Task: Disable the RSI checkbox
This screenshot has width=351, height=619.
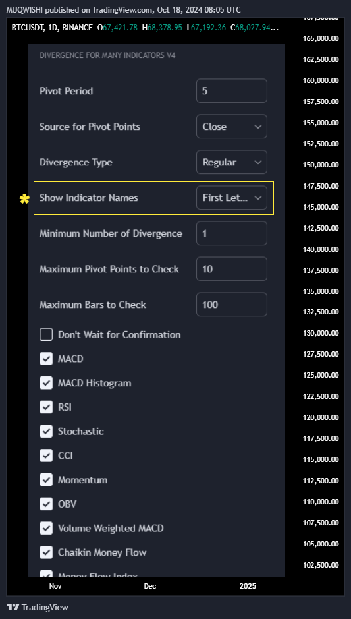Action: pos(46,407)
